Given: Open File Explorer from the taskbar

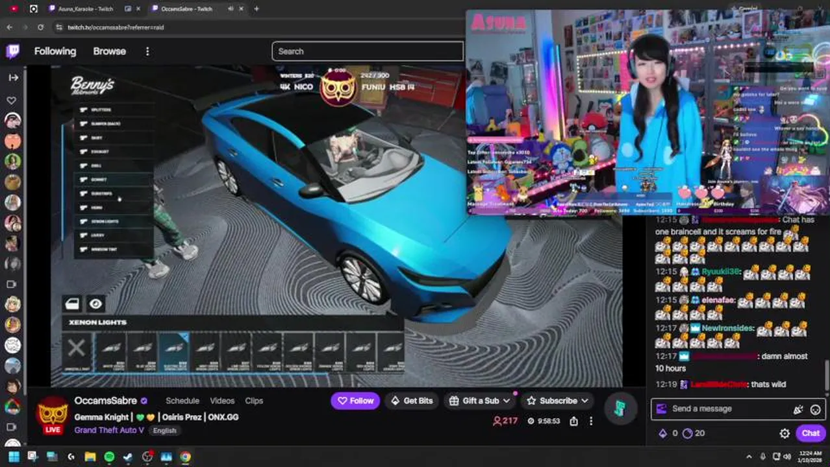Looking at the screenshot, I should (x=90, y=457).
